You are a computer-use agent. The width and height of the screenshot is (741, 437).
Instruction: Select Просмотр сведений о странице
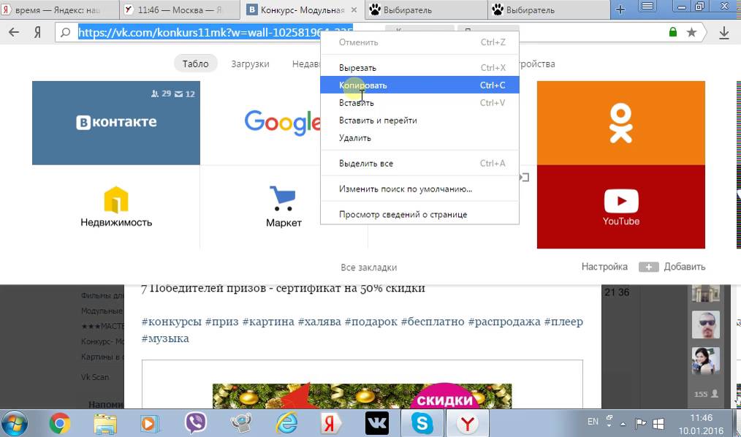click(419, 215)
